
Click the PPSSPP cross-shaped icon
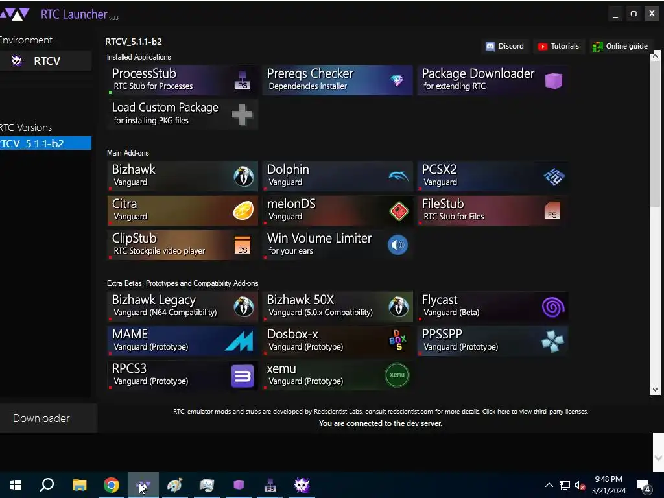click(x=553, y=341)
